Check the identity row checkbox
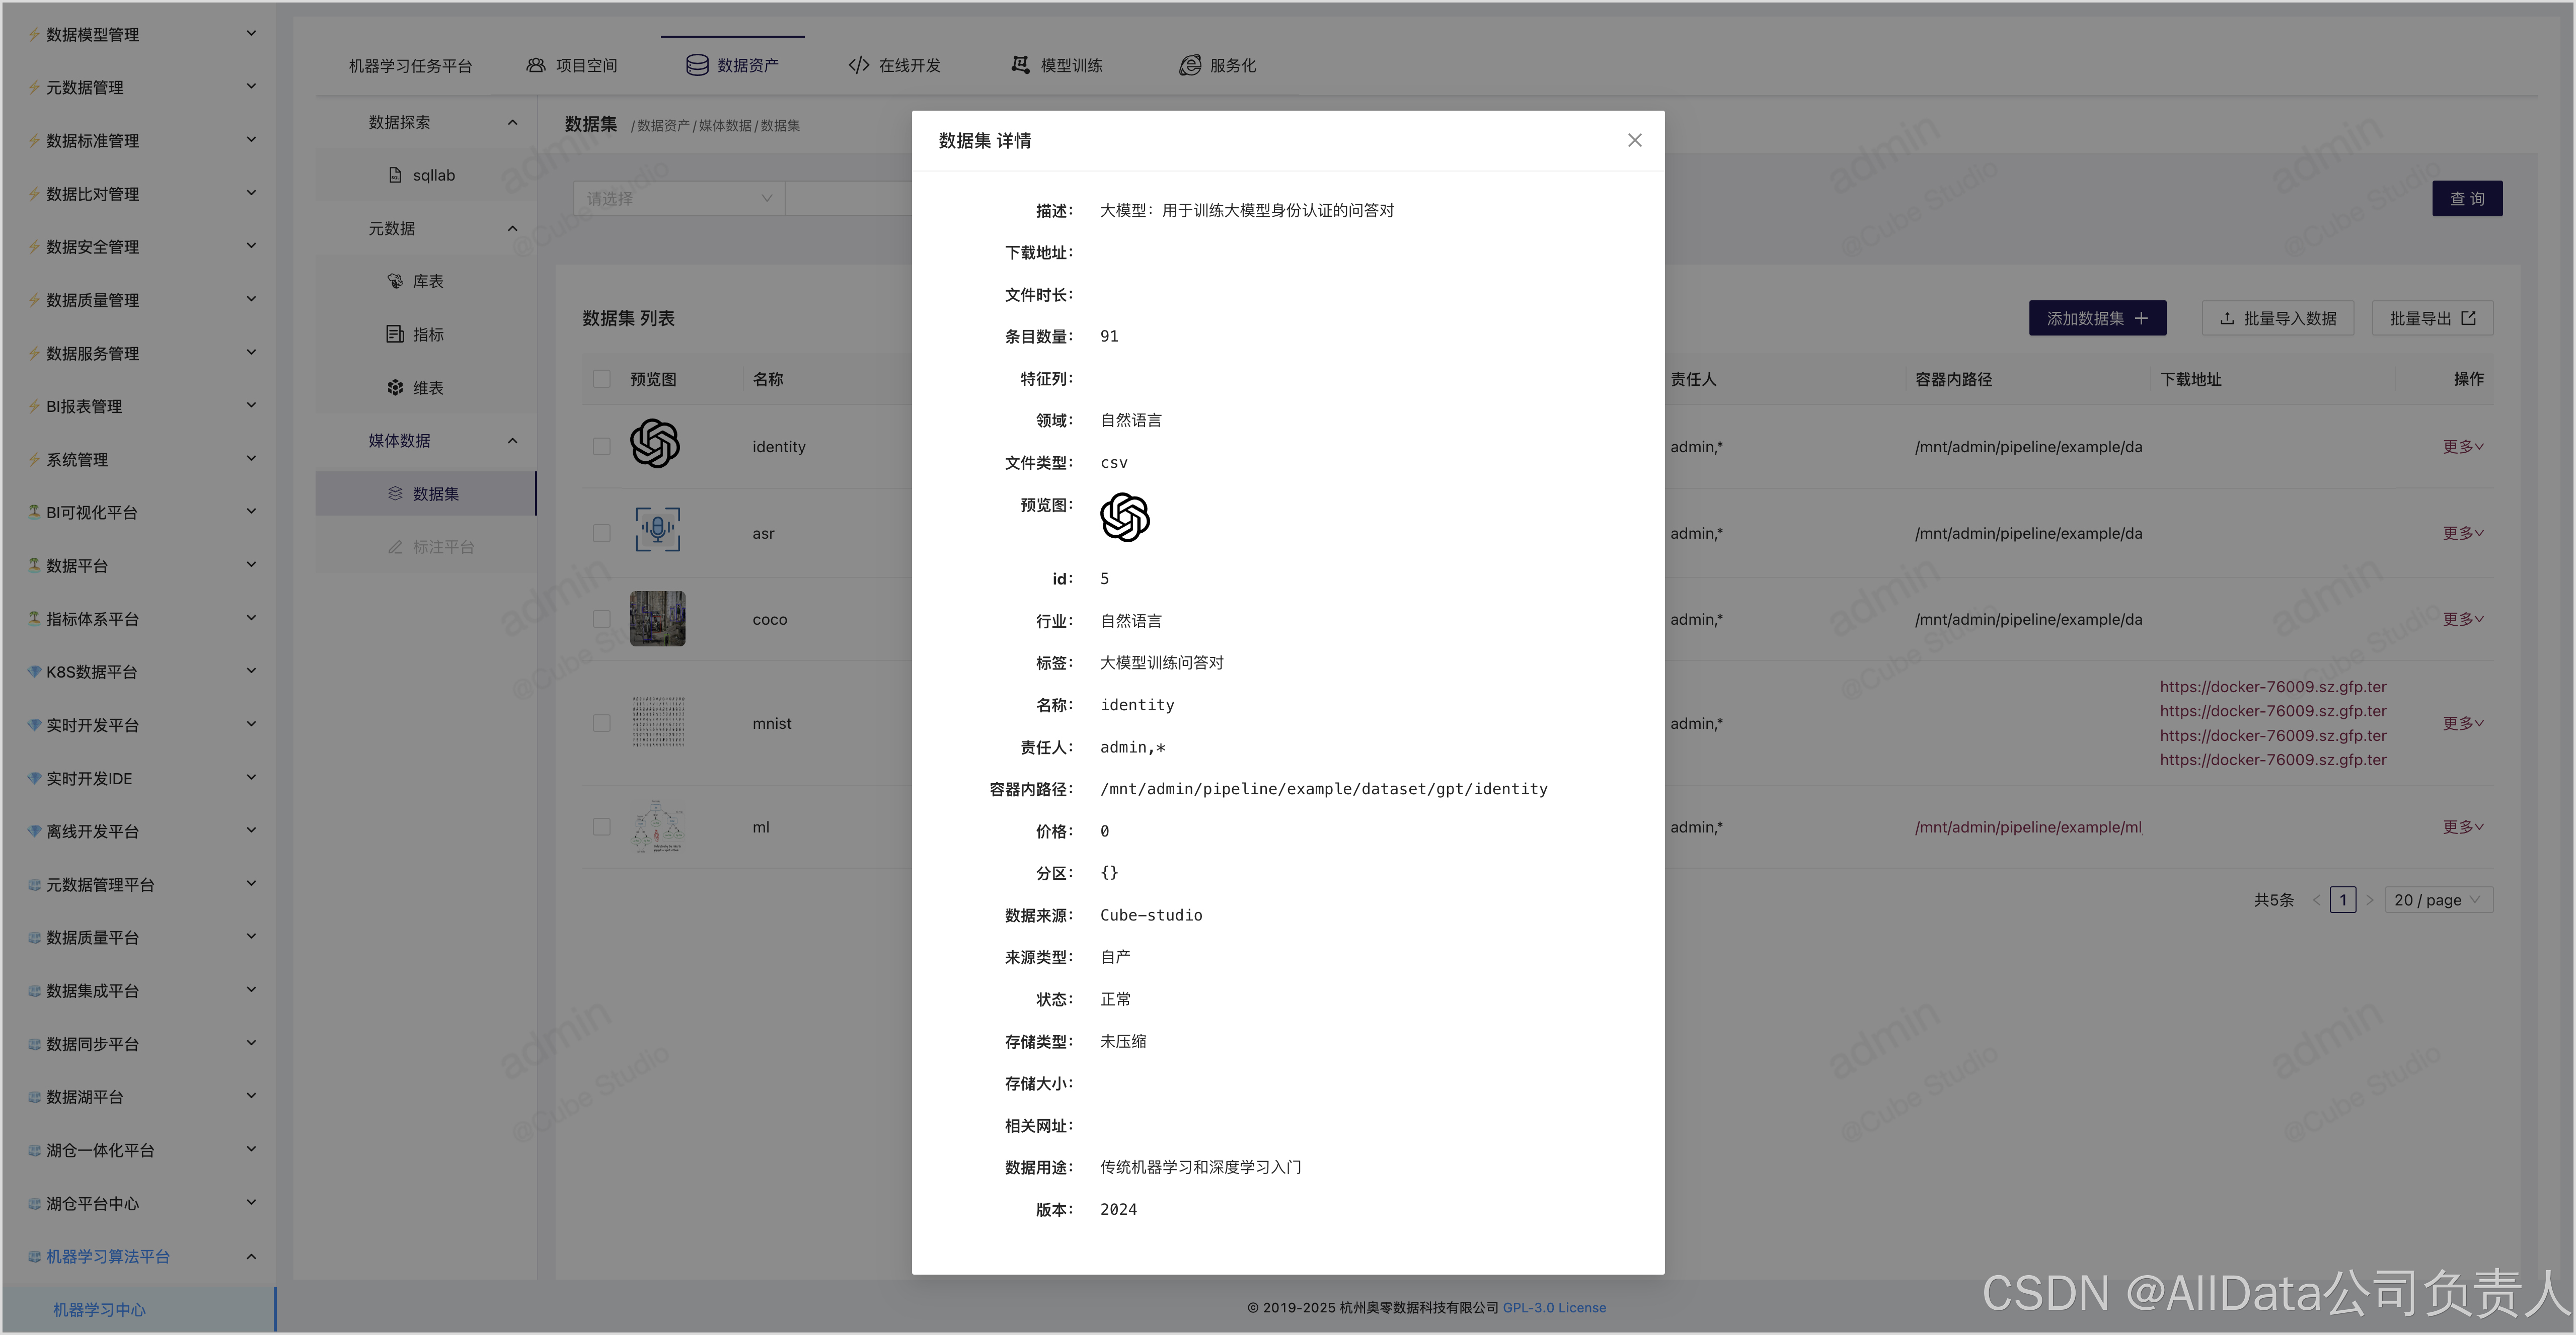The height and width of the screenshot is (1335, 2576). click(x=601, y=447)
